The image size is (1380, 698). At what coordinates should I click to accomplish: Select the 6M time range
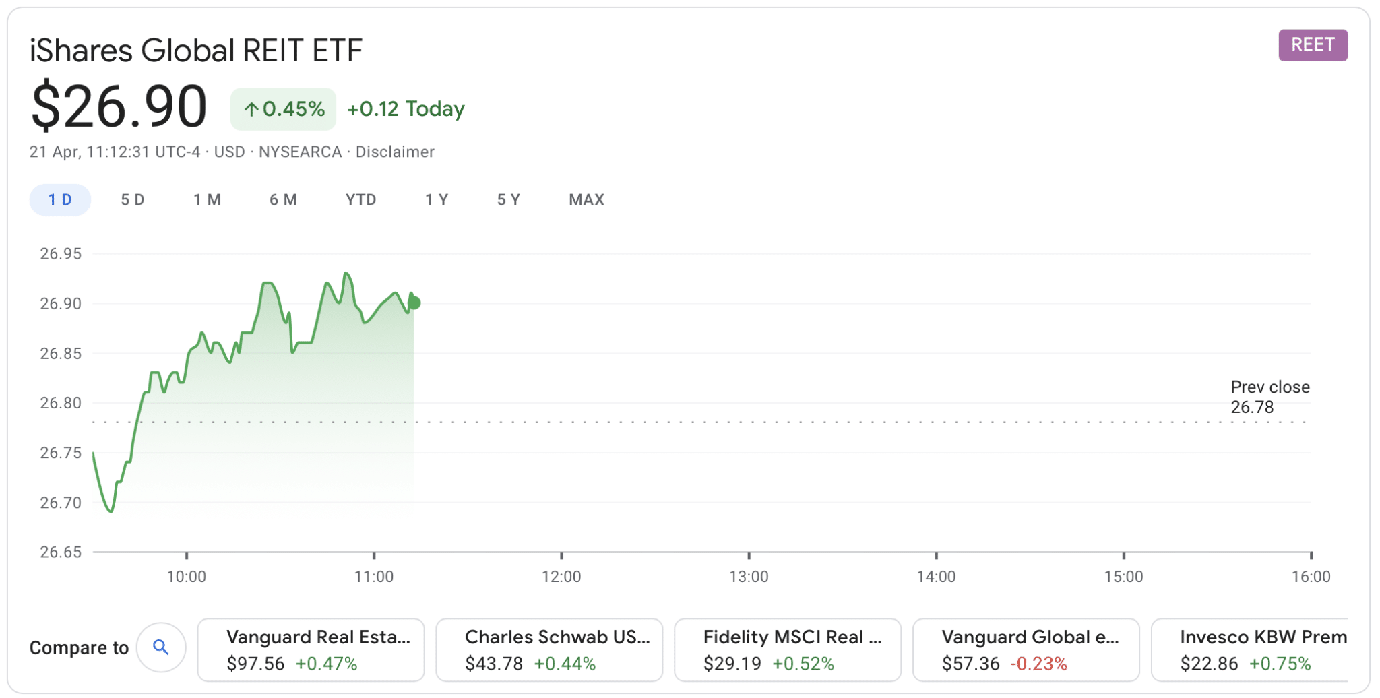[284, 199]
